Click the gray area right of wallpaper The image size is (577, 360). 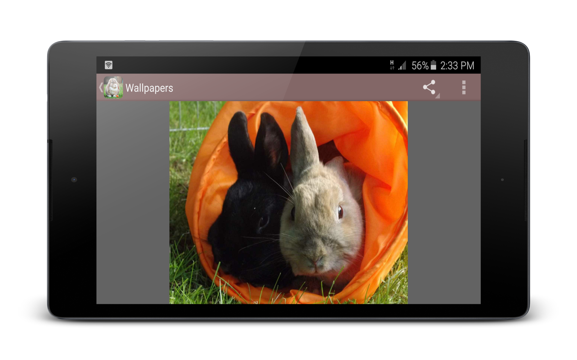coord(444,202)
